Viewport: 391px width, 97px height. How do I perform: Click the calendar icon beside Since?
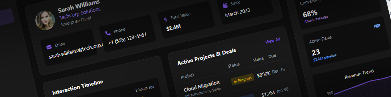[x=225, y=5]
